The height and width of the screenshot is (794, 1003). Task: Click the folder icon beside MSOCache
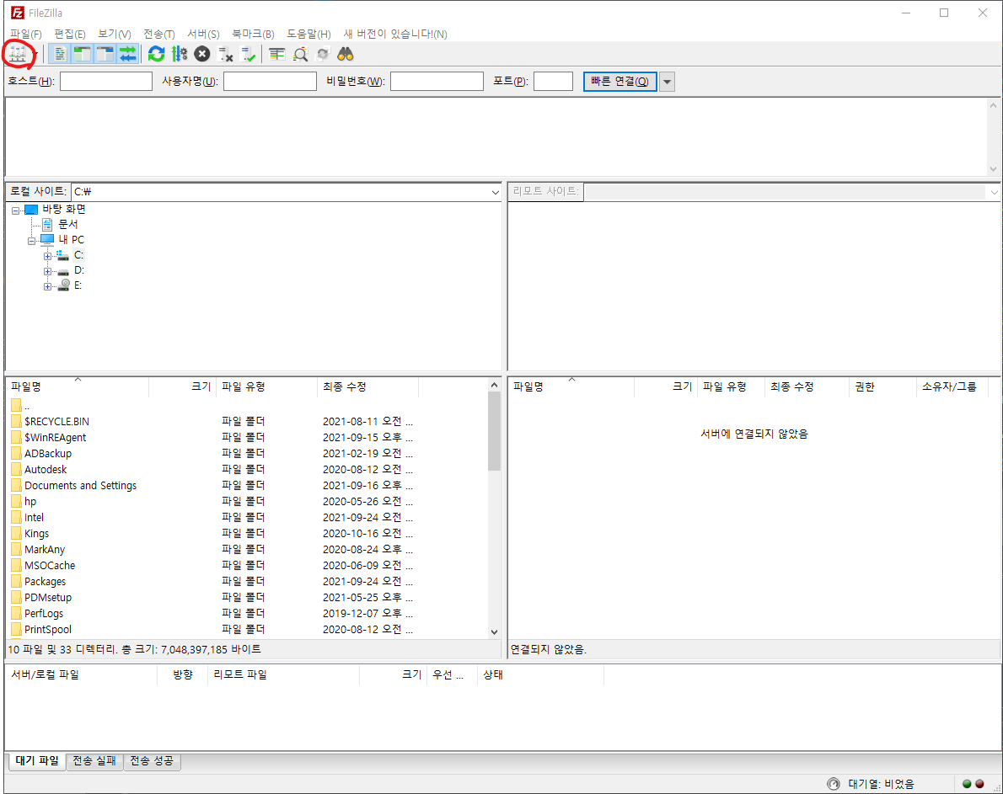point(16,565)
